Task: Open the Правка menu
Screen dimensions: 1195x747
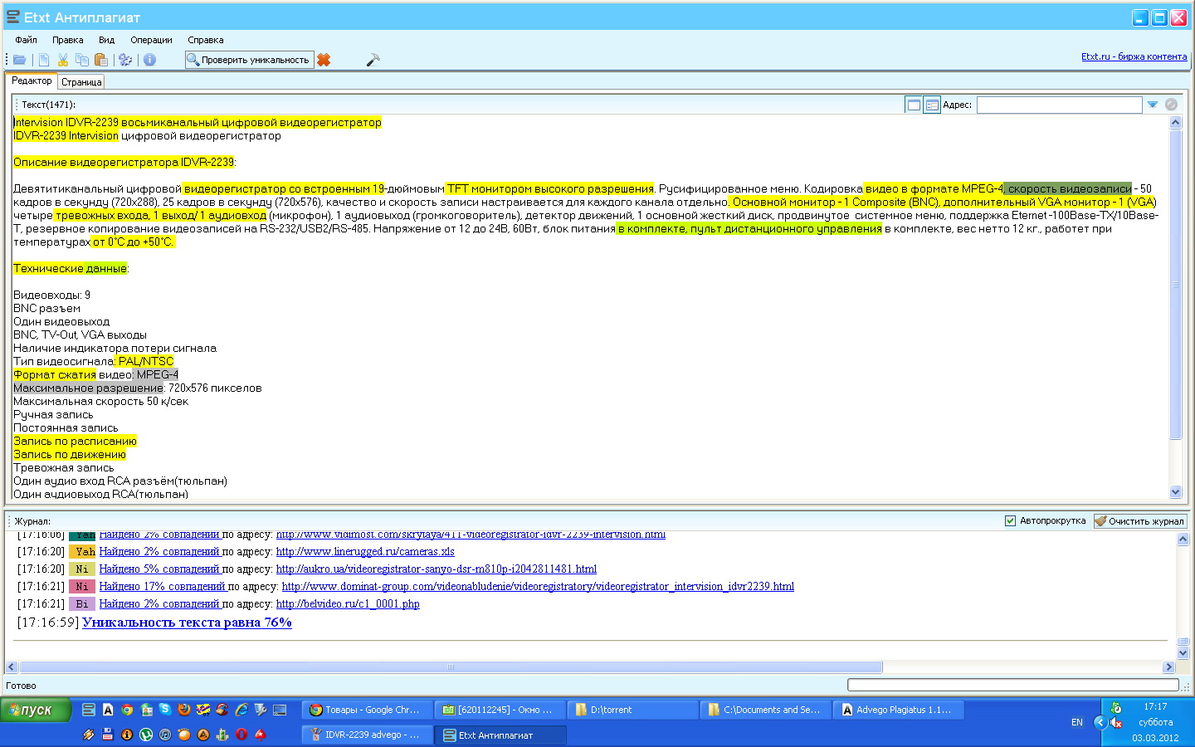Action: pyautogui.click(x=67, y=40)
